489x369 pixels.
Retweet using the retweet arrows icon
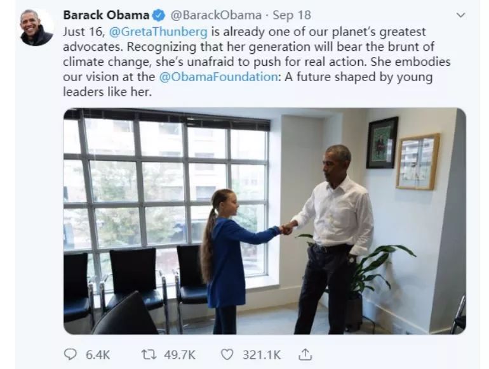click(x=149, y=354)
